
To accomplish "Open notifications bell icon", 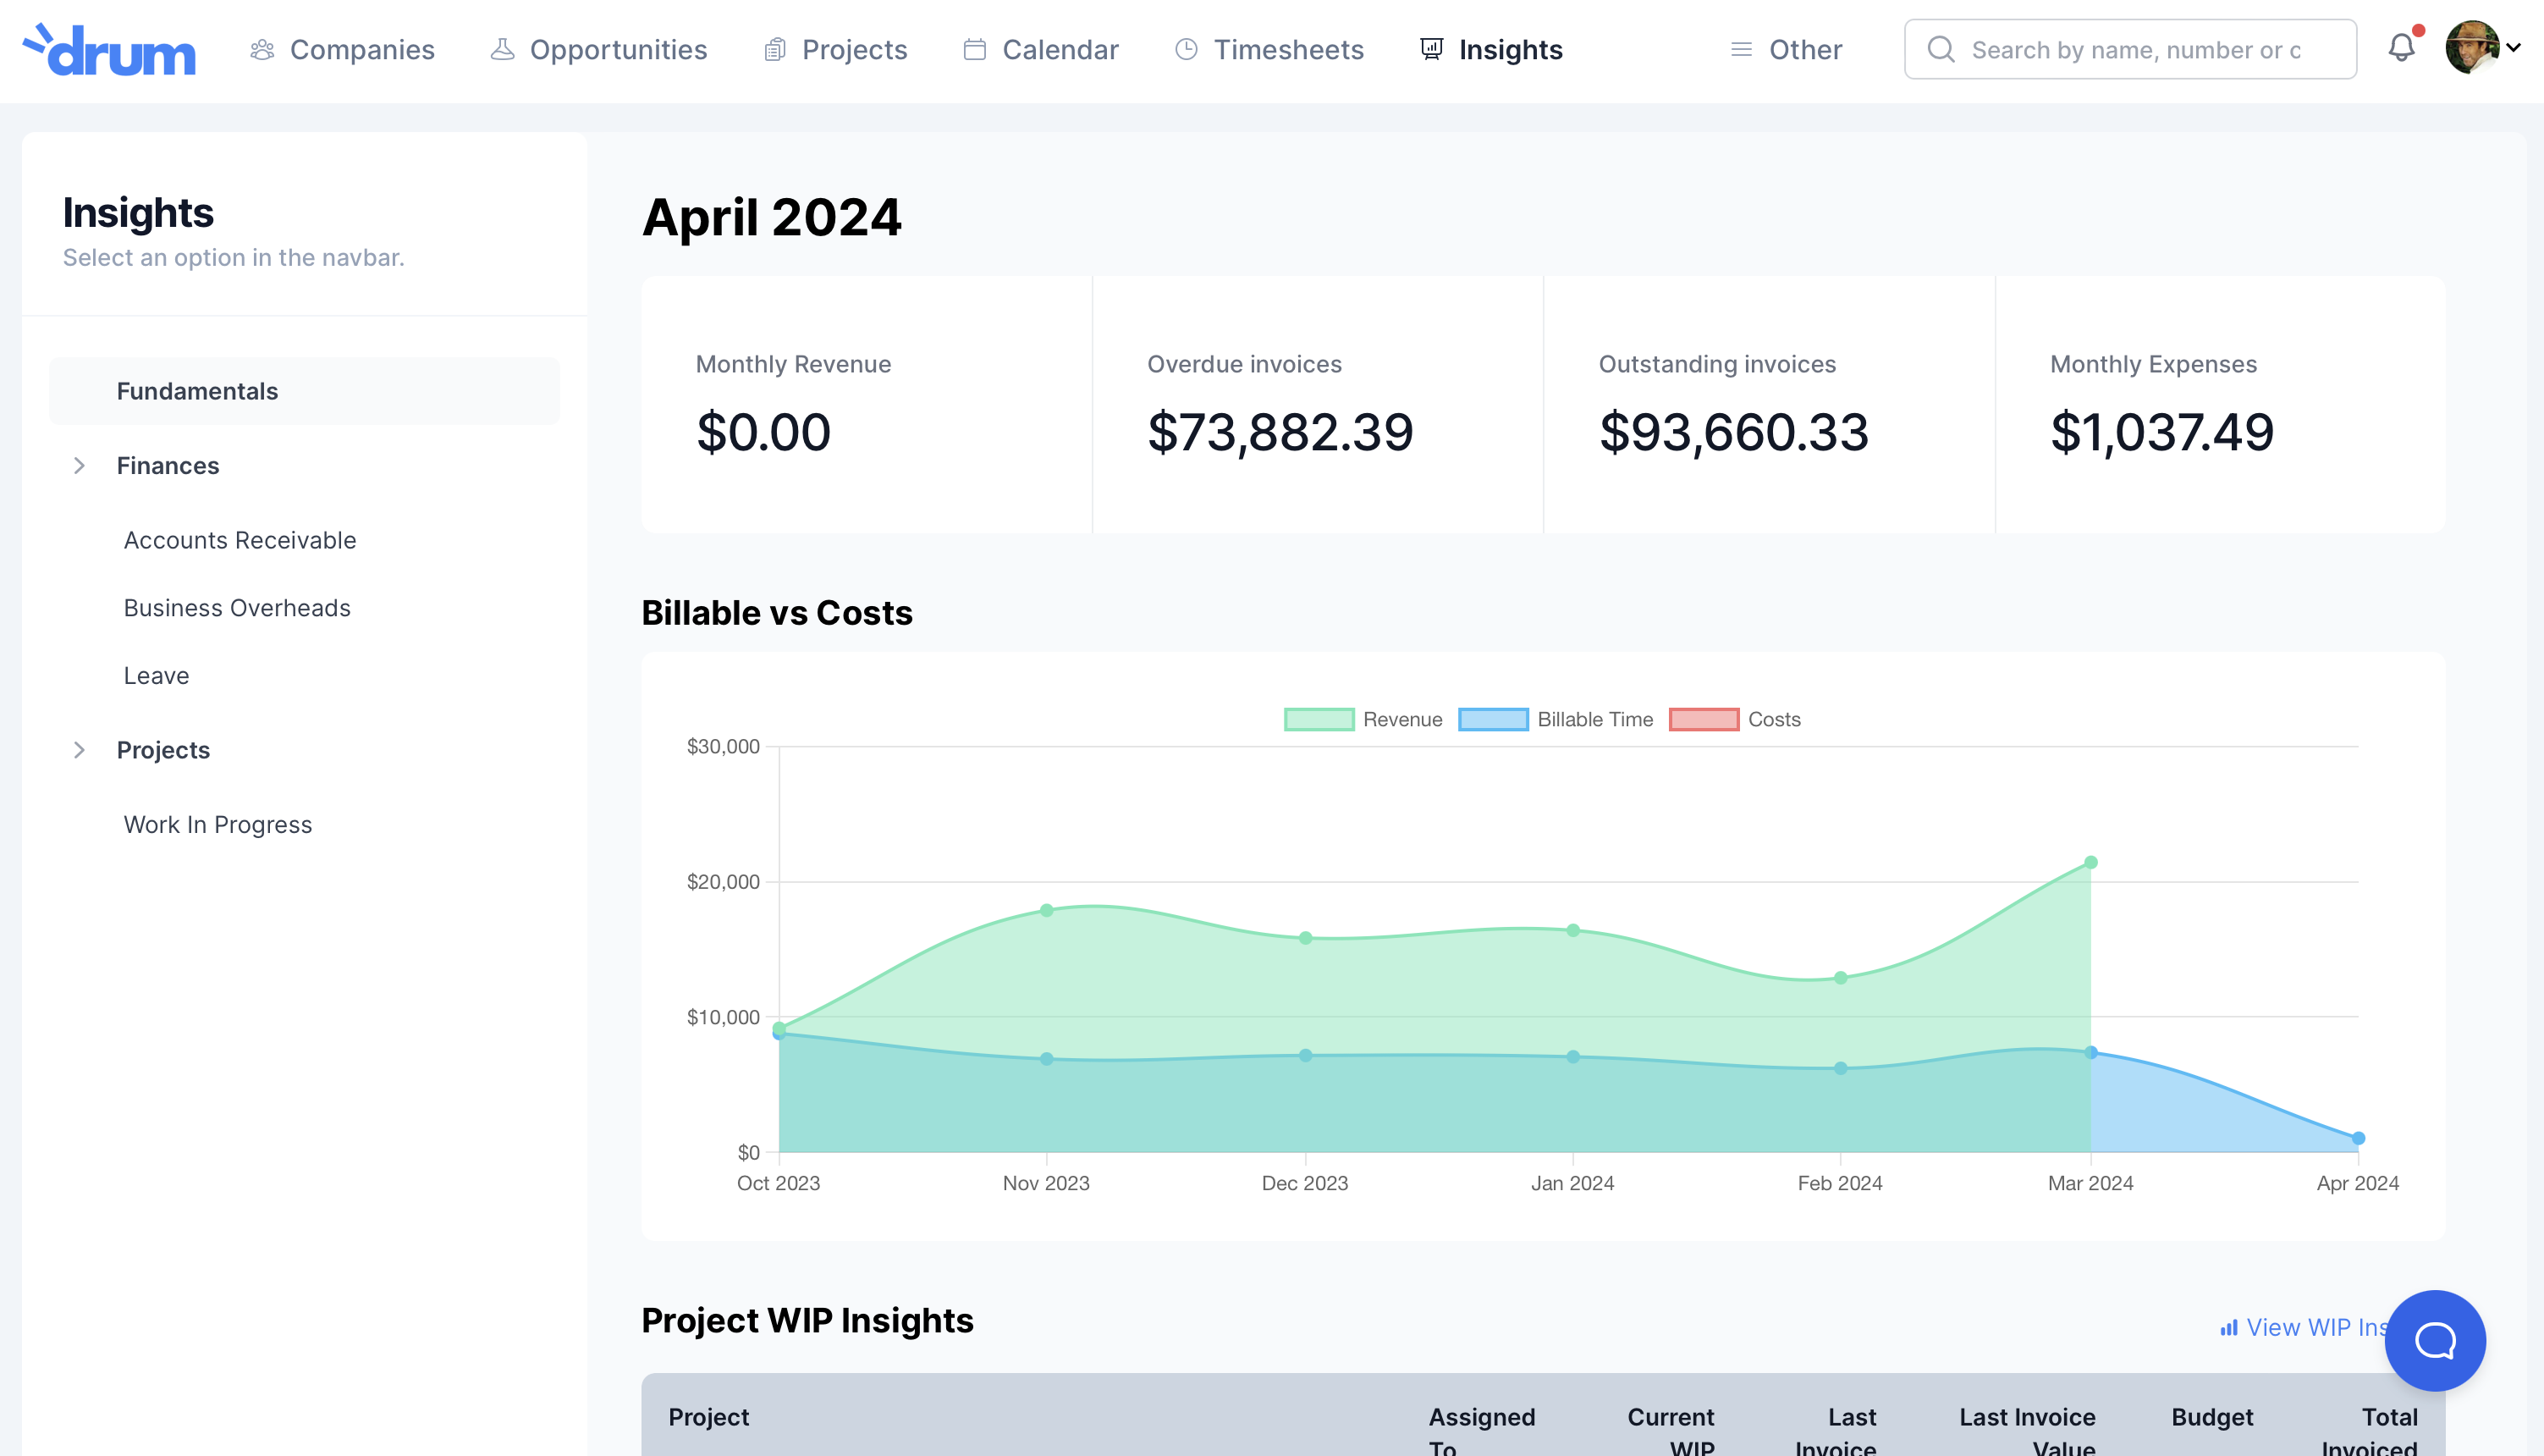I will (x=2401, y=48).
